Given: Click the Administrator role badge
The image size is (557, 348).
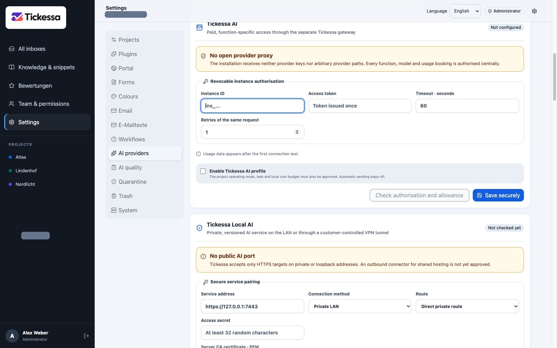Looking at the screenshot, I should click(x=504, y=11).
